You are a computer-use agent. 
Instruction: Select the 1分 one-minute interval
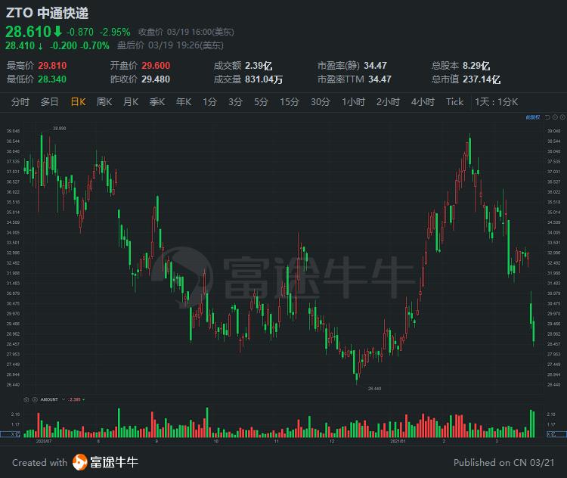(x=209, y=102)
